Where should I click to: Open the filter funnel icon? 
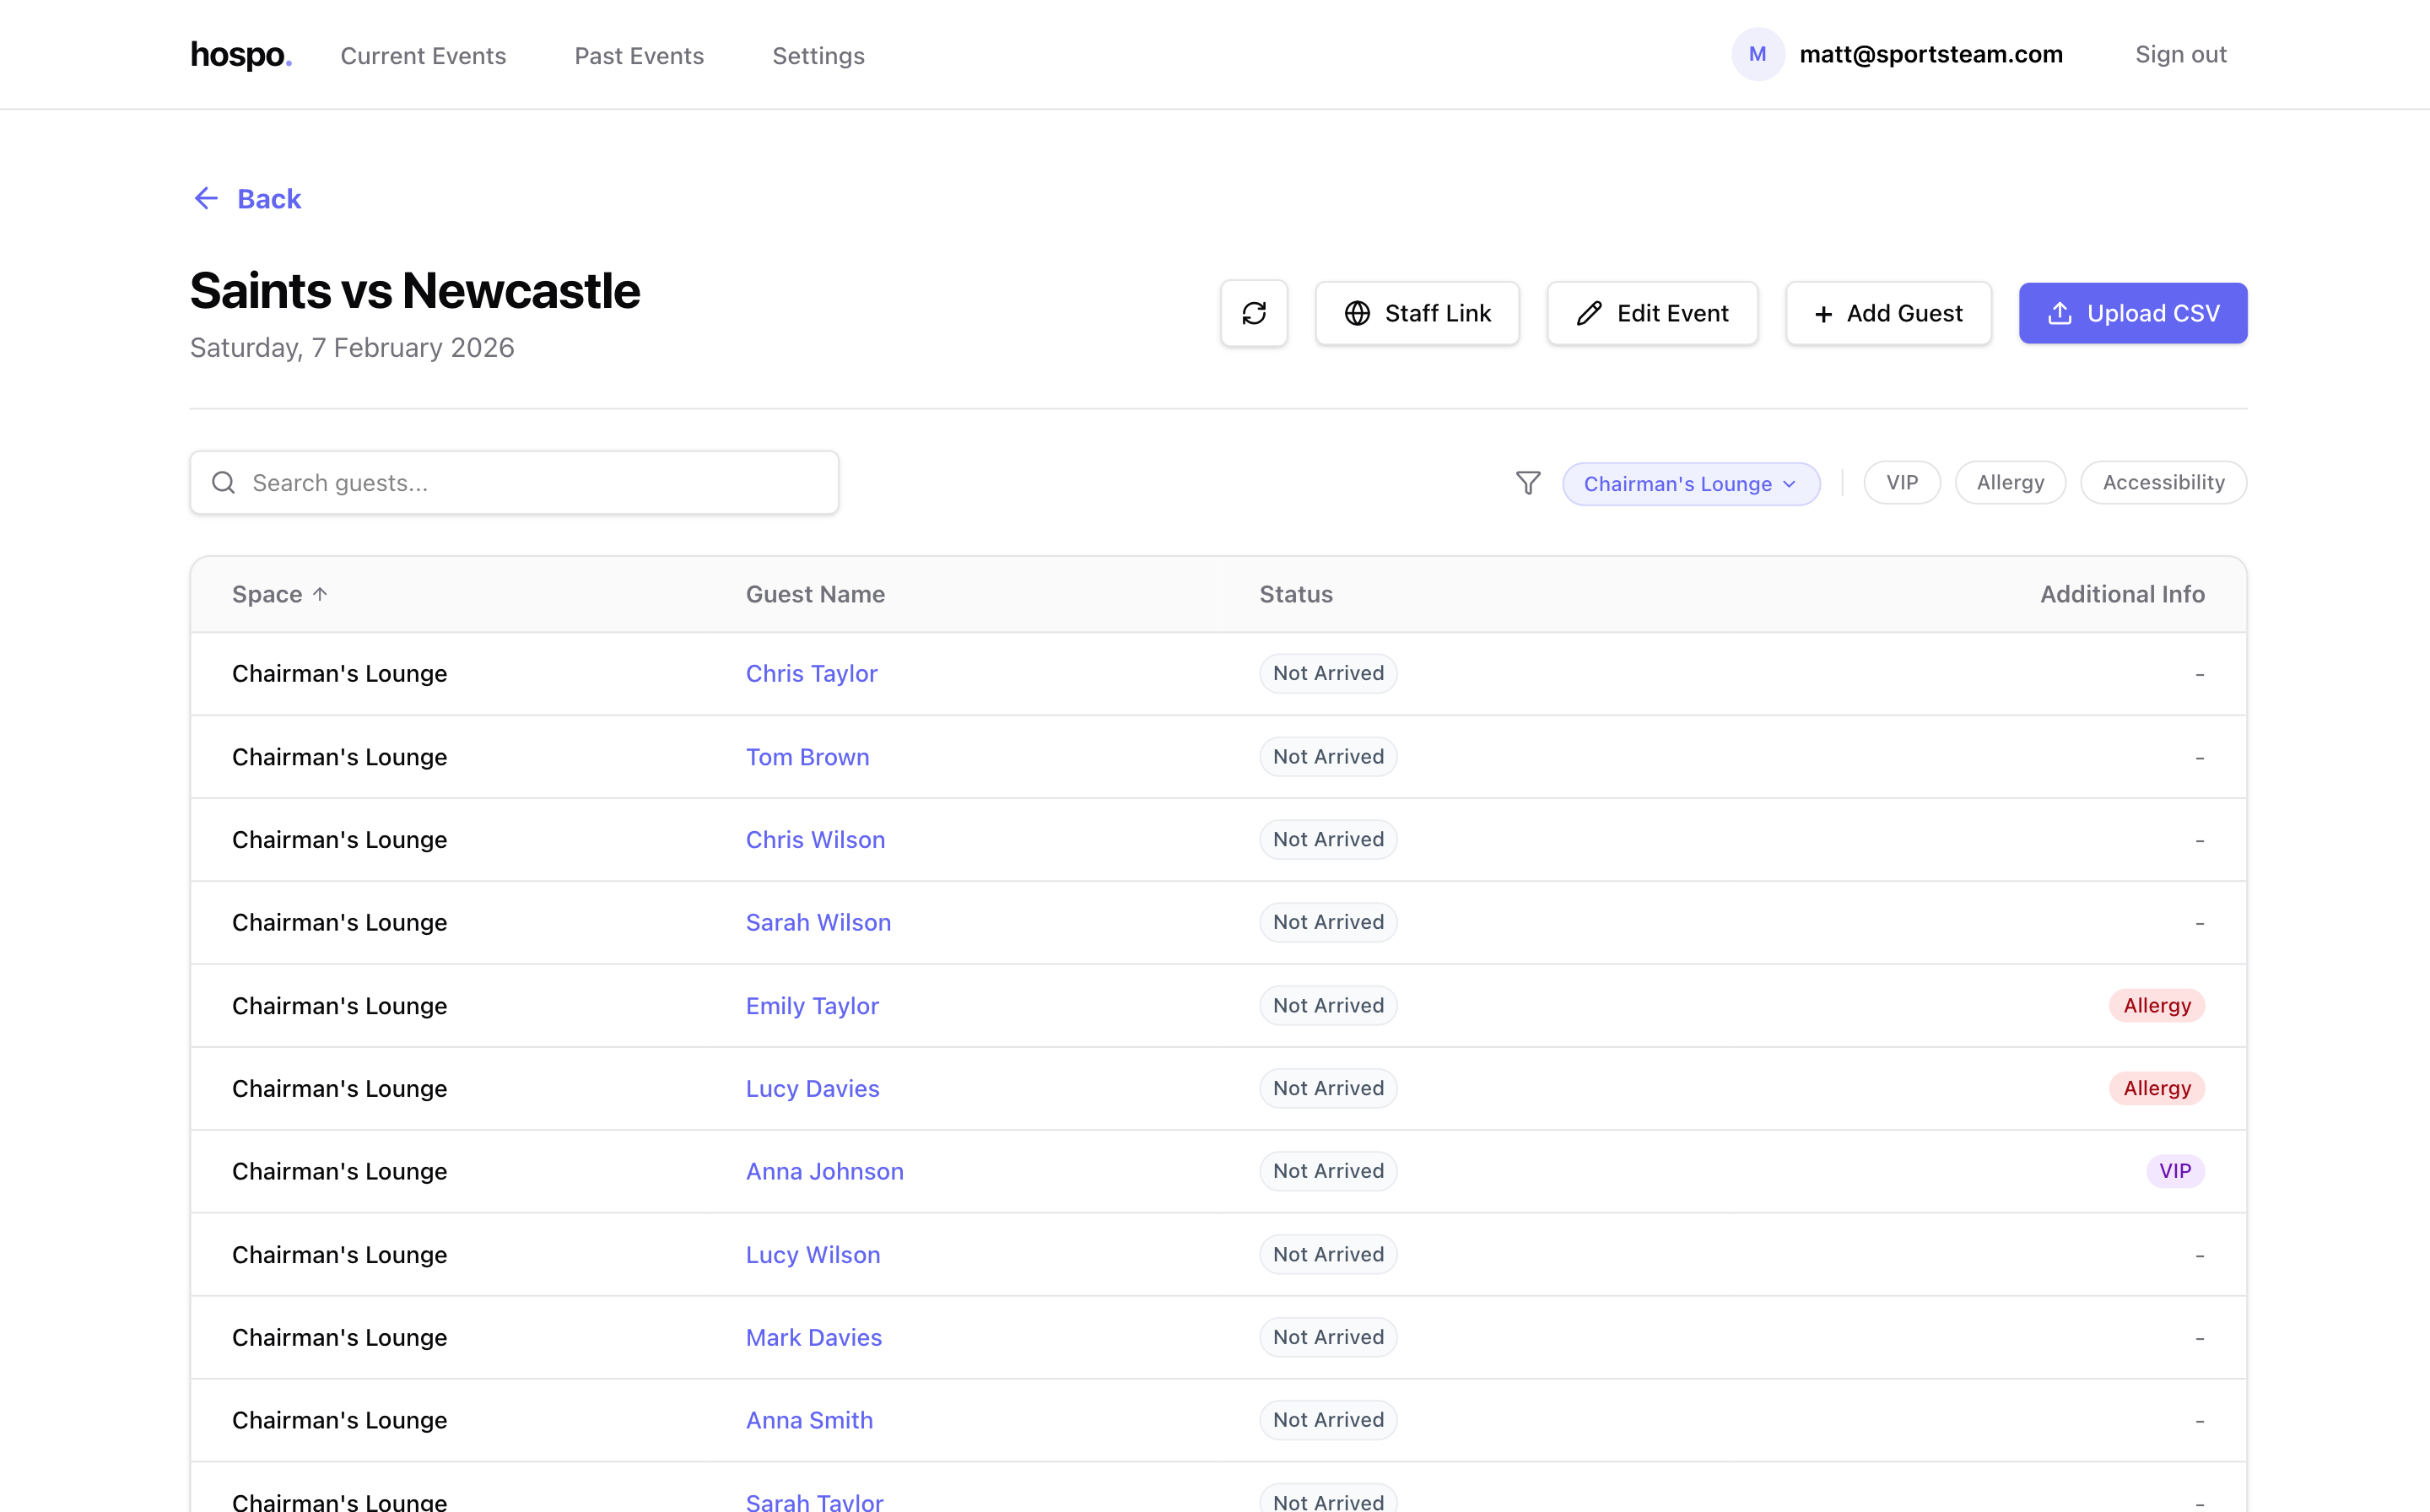pos(1527,483)
